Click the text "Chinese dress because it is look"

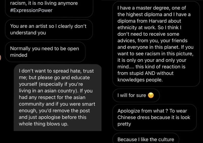[154, 118]
